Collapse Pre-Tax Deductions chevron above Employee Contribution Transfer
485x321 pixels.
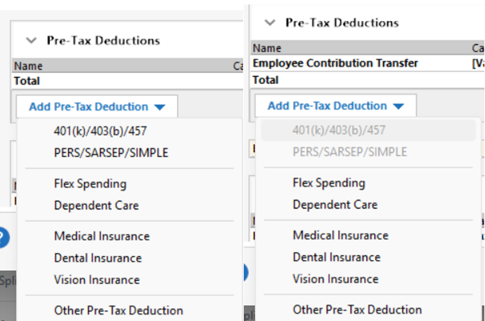tap(270, 23)
